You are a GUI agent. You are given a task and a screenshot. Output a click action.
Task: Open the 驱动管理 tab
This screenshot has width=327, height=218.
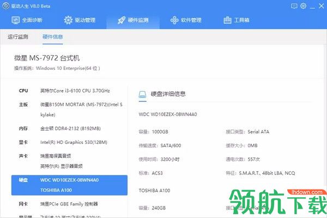pos(80,20)
